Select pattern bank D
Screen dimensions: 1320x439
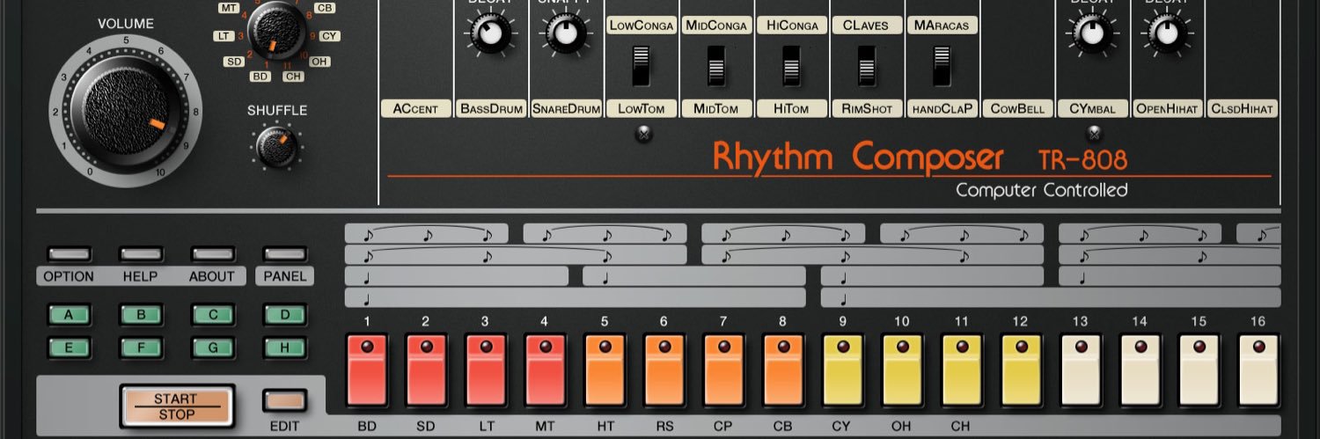[x=284, y=314]
